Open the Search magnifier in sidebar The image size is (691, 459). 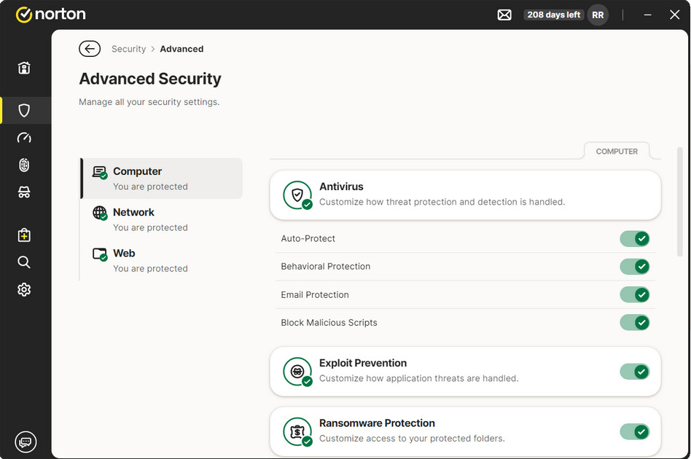[24, 262]
